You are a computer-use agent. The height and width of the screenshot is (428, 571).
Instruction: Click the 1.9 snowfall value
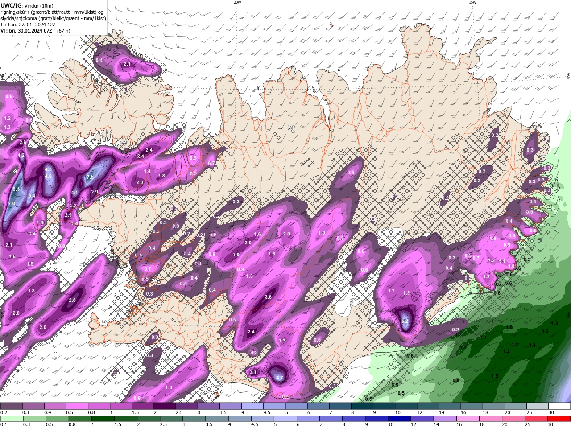coord(236,255)
